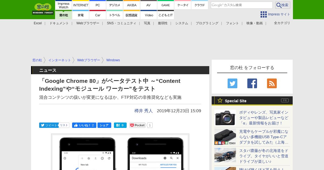Open author 樽井 秀人 link
This screenshot has width=324, height=170.
click(144, 111)
